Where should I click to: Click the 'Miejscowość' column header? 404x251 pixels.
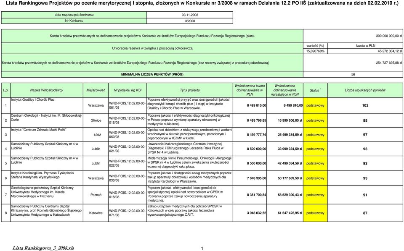(x=96, y=90)
